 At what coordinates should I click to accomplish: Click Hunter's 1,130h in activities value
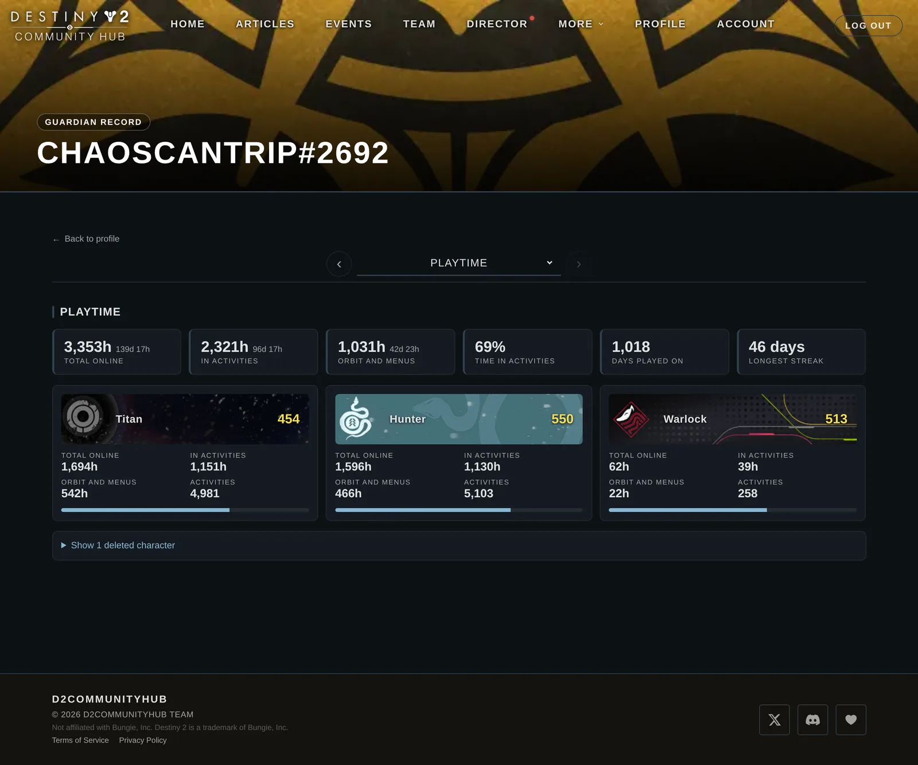482,467
